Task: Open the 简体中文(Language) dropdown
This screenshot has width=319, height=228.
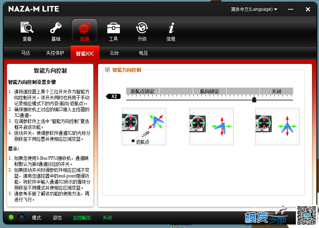Action: point(254,9)
